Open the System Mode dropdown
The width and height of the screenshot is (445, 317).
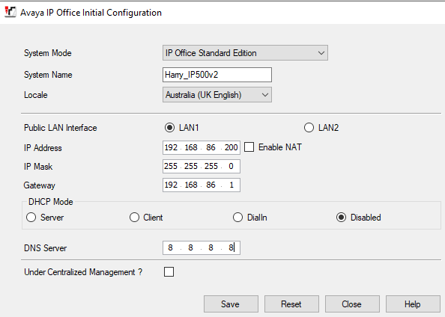[245, 52]
